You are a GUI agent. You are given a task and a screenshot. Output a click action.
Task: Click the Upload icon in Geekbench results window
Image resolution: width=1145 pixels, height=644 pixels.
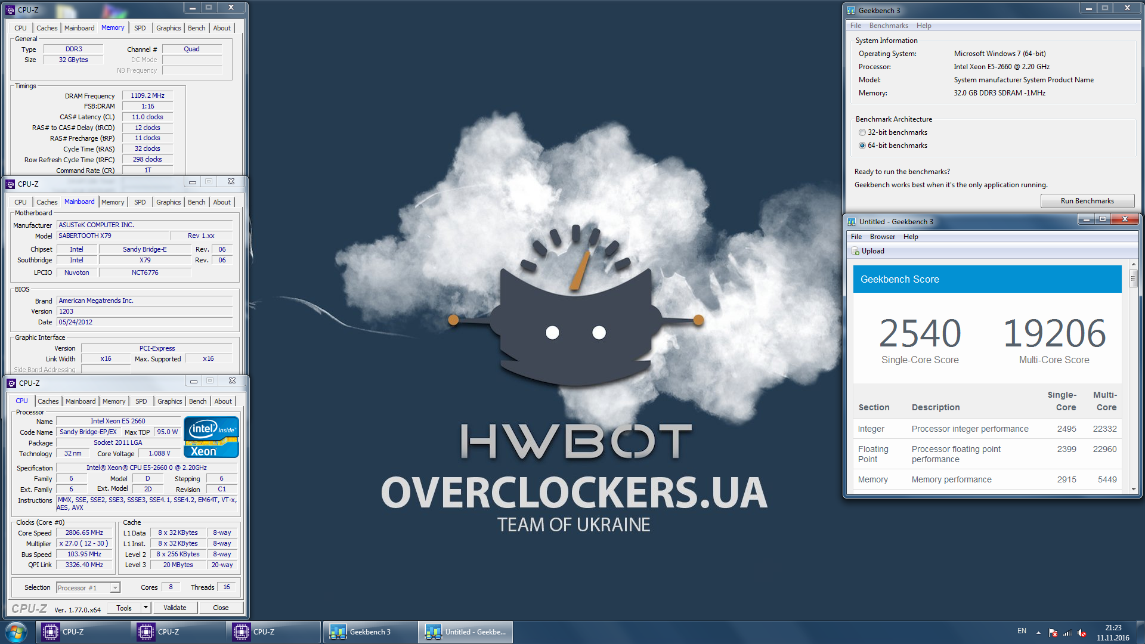(x=855, y=251)
